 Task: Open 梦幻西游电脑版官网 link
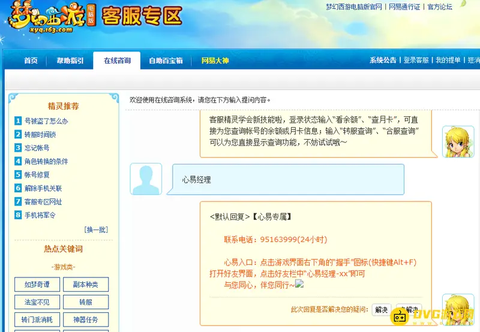point(354,7)
